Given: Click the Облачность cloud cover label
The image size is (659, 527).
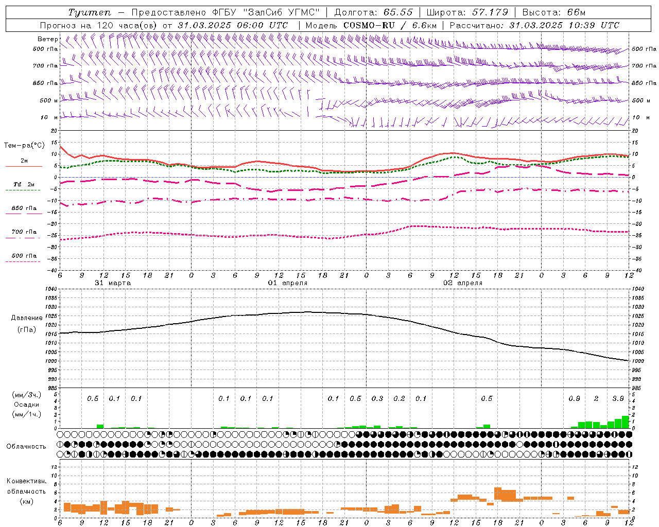Looking at the screenshot, I should tap(26, 447).
